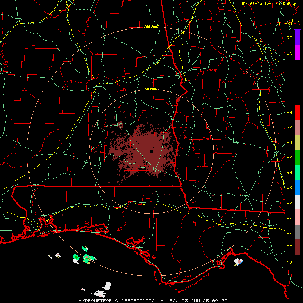The width and height of the screenshot is (303, 303).
Task: Click the "09:27" timestamp
Action: pos(220,301)
